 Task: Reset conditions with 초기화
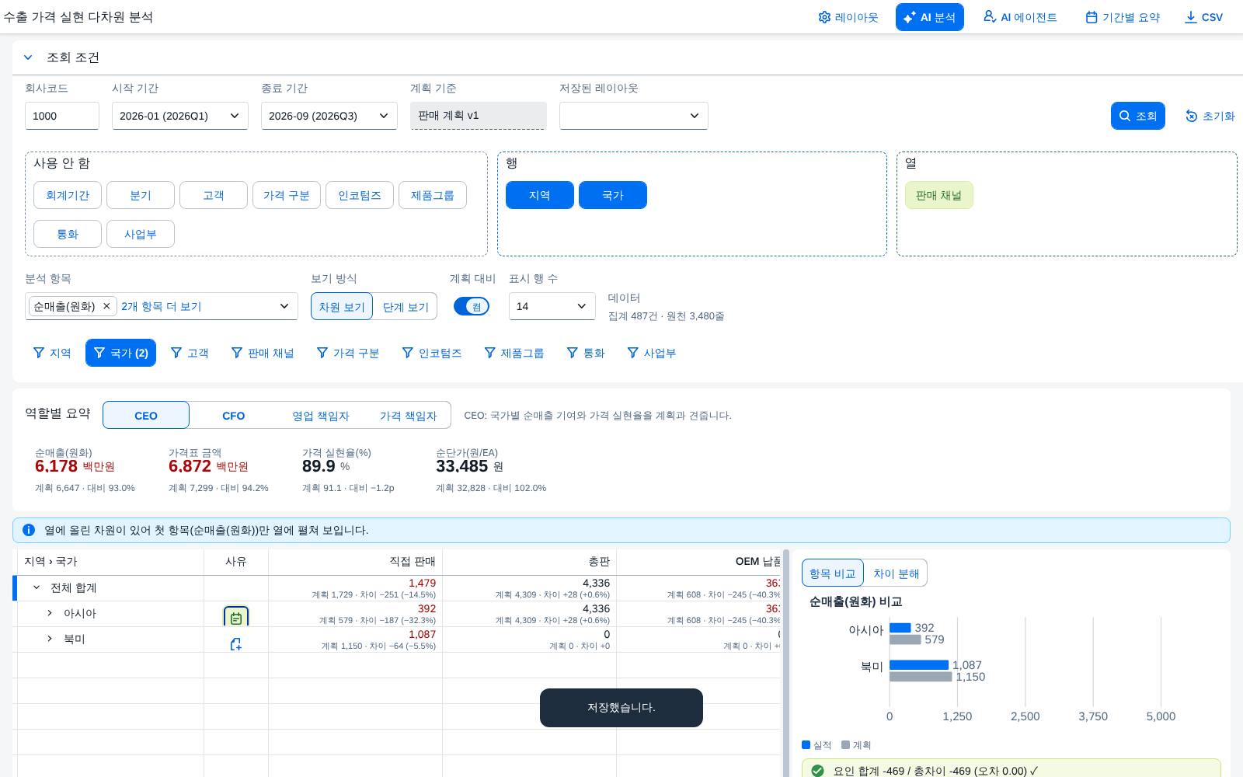point(1210,116)
